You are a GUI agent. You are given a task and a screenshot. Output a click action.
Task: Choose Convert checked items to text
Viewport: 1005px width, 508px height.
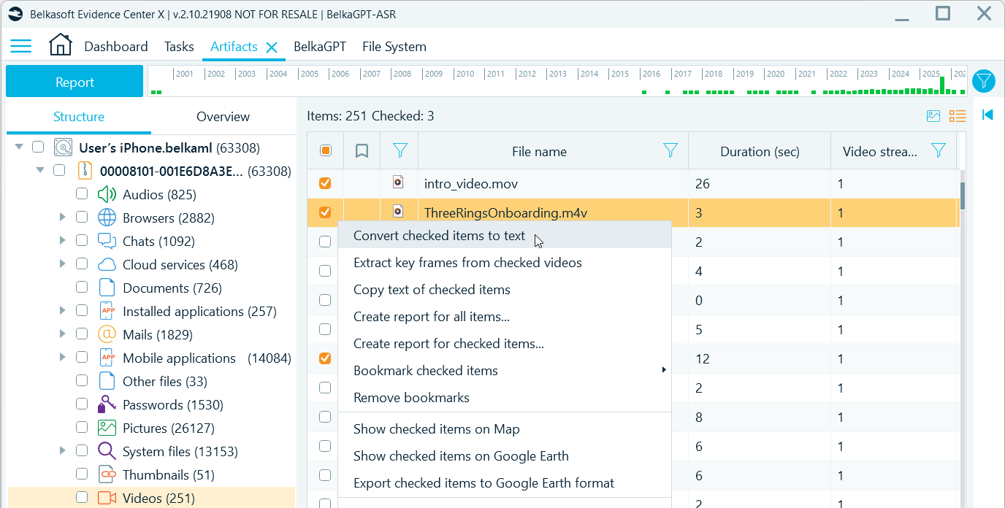coord(439,236)
